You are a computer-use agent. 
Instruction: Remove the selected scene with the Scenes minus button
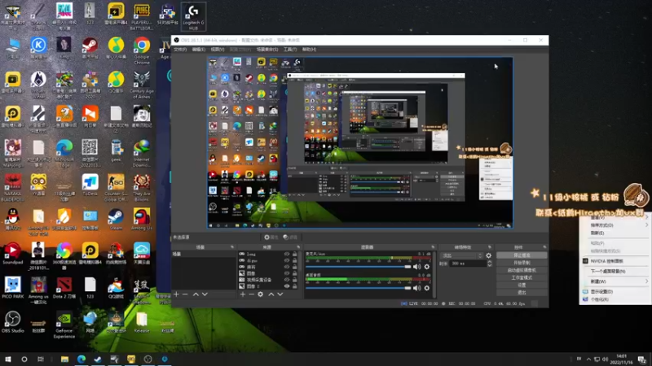[186, 294]
